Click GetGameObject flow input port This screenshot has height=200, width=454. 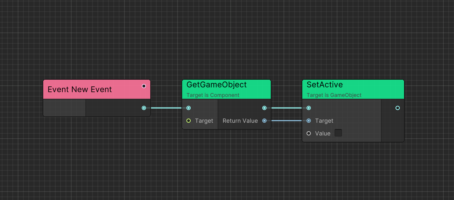pos(189,108)
